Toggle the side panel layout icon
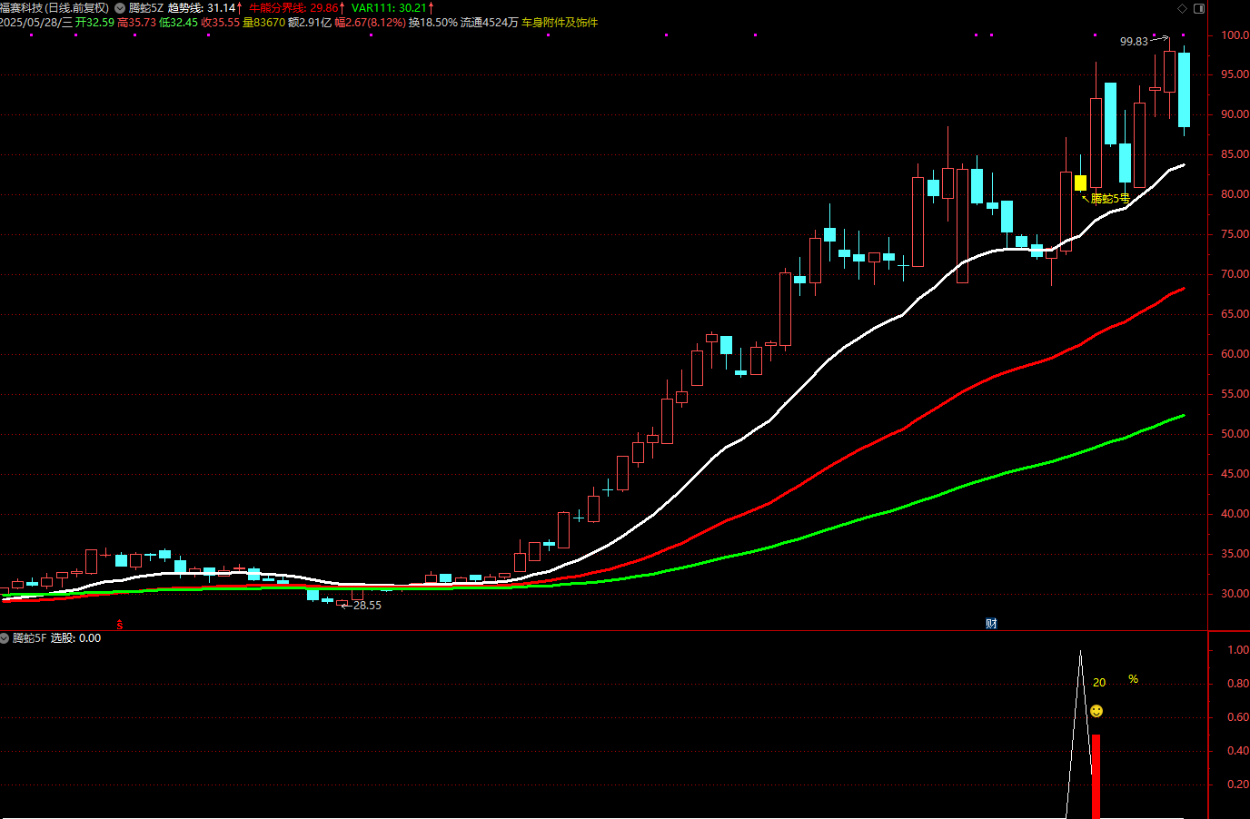1250x819 pixels. pos(1199,8)
